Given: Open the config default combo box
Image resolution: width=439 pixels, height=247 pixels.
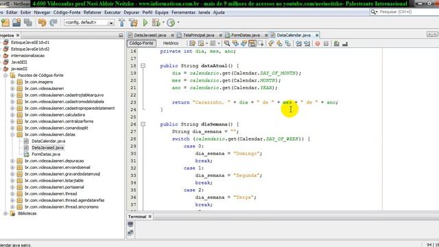Looking at the screenshot, I should (88, 23).
